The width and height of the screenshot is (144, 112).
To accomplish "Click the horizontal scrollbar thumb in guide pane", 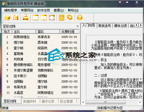I will pyautogui.click(x=106, y=102).
